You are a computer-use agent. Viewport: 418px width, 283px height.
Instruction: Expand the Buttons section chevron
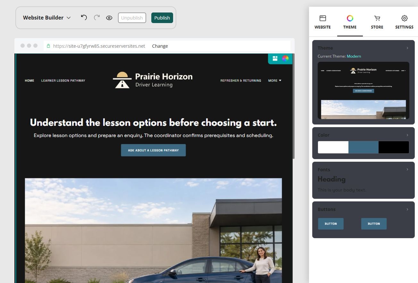[x=407, y=209]
